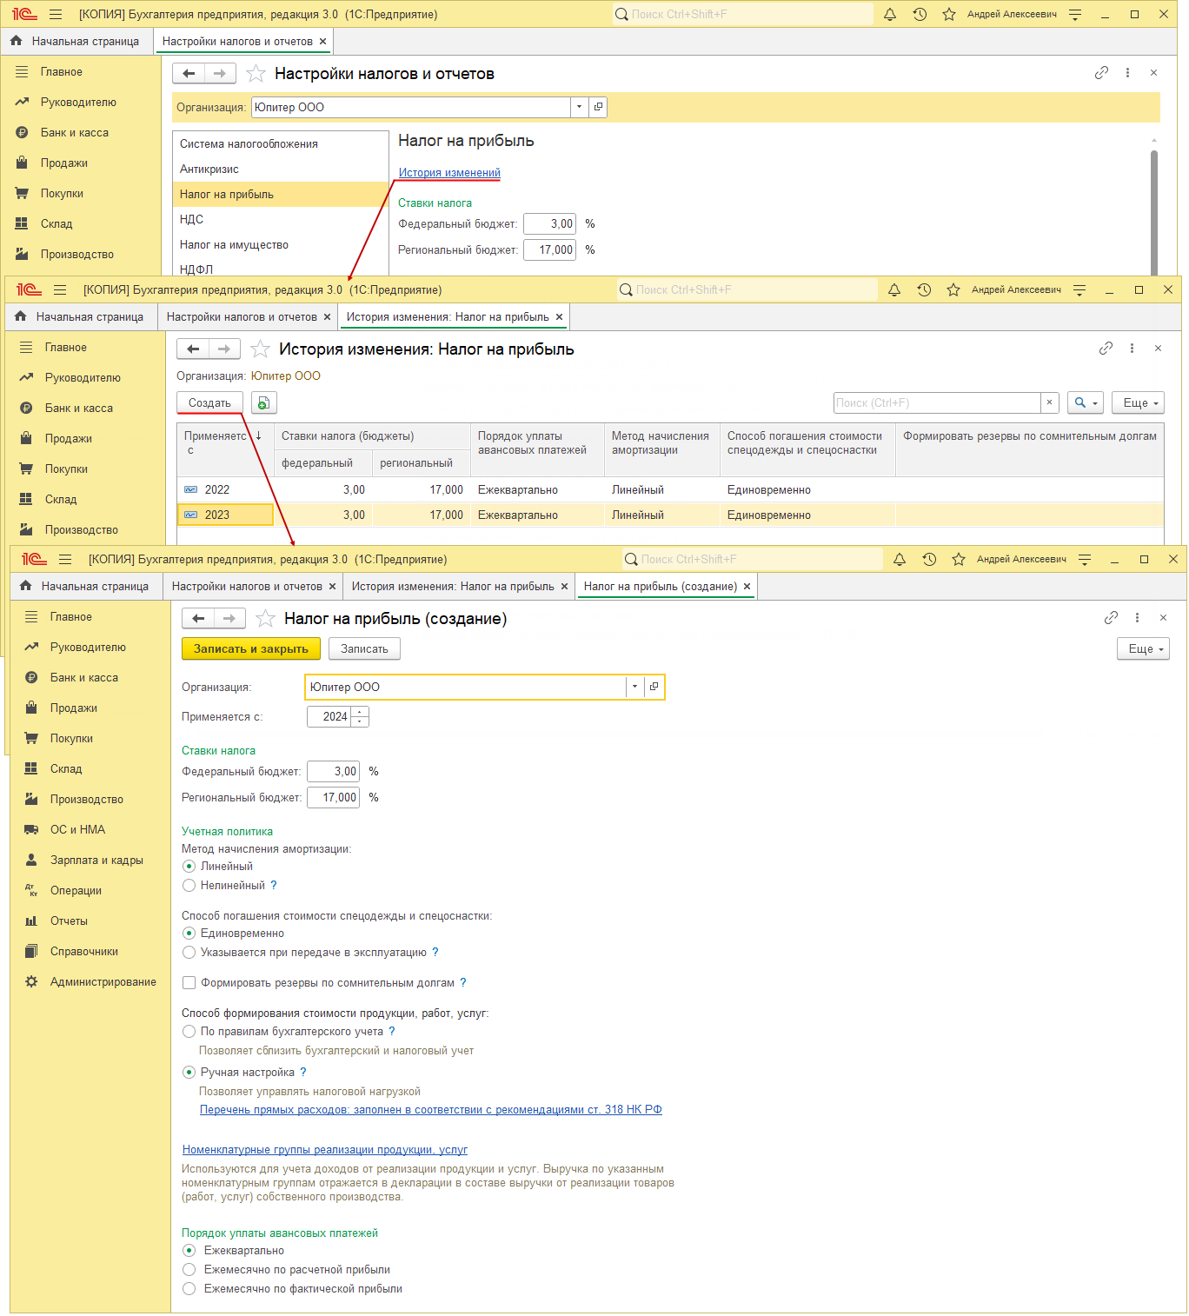Choose 'Указывается при передаче в эксплуатацию' option

[x=189, y=953]
